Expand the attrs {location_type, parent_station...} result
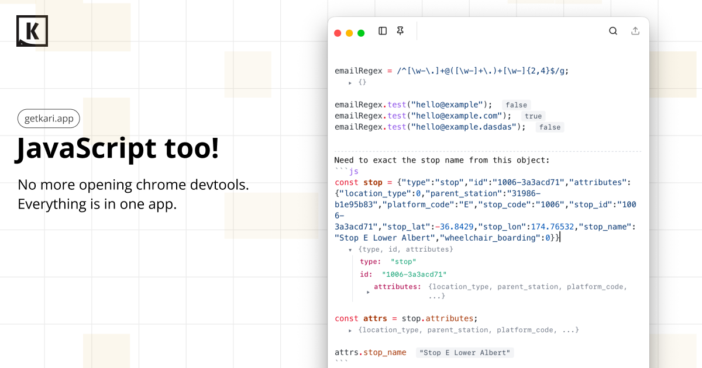This screenshot has height=368, width=702. pyautogui.click(x=350, y=331)
